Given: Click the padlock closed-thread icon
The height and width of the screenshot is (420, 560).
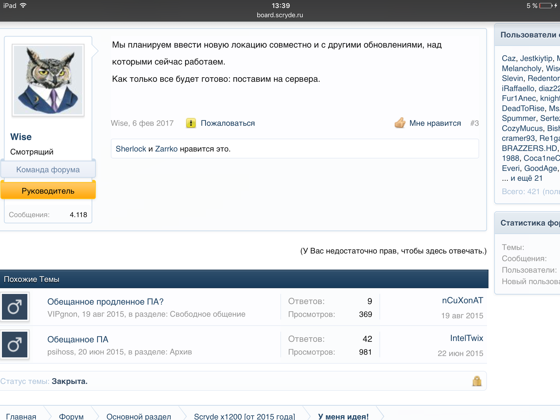Looking at the screenshot, I should [x=477, y=381].
